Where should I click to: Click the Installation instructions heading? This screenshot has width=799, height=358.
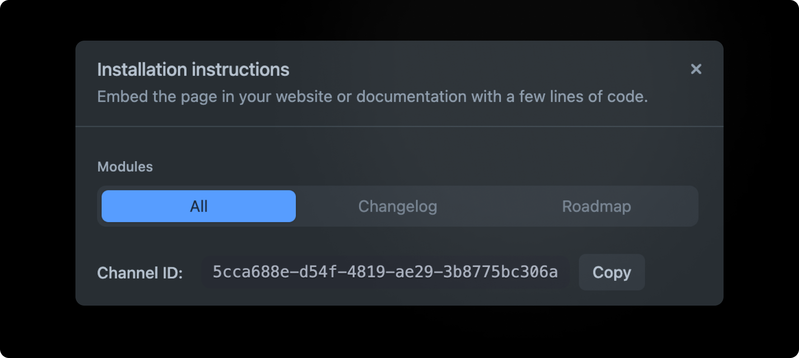193,70
